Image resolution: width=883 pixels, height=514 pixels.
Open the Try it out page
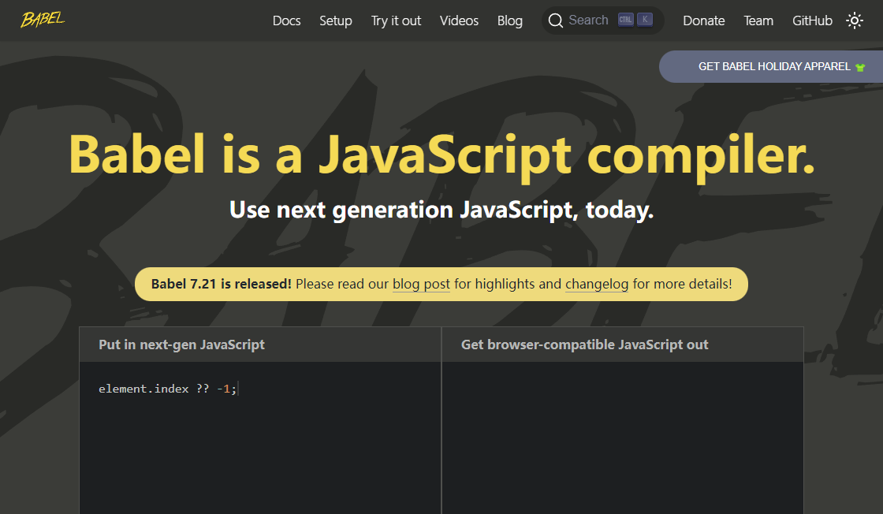pos(396,20)
